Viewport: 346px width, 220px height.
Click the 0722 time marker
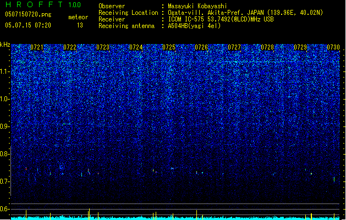tap(70, 47)
